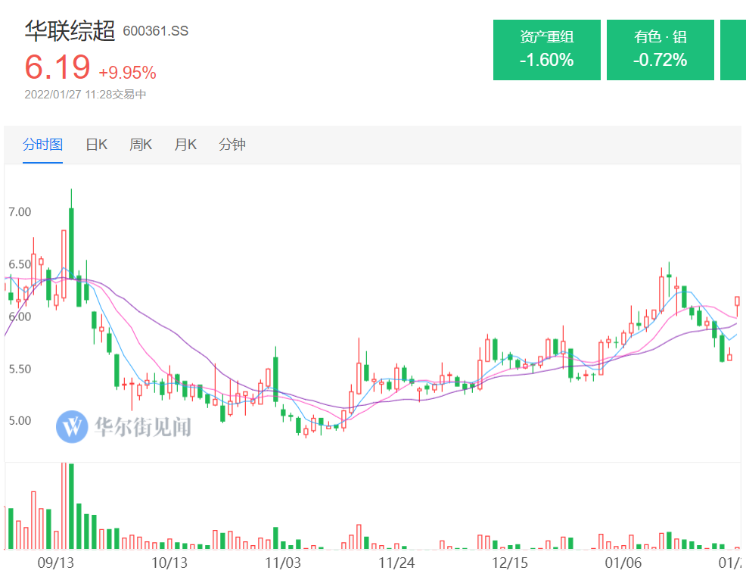Screen dimensions: 746x583
Task: Show the 月K chart tab
Action: tap(185, 144)
